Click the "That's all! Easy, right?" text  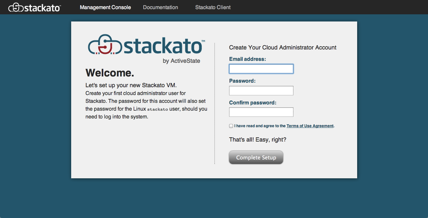(257, 140)
